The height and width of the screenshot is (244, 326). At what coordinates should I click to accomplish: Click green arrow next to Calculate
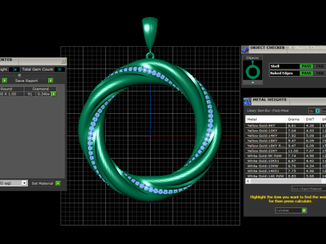[x=304, y=211]
